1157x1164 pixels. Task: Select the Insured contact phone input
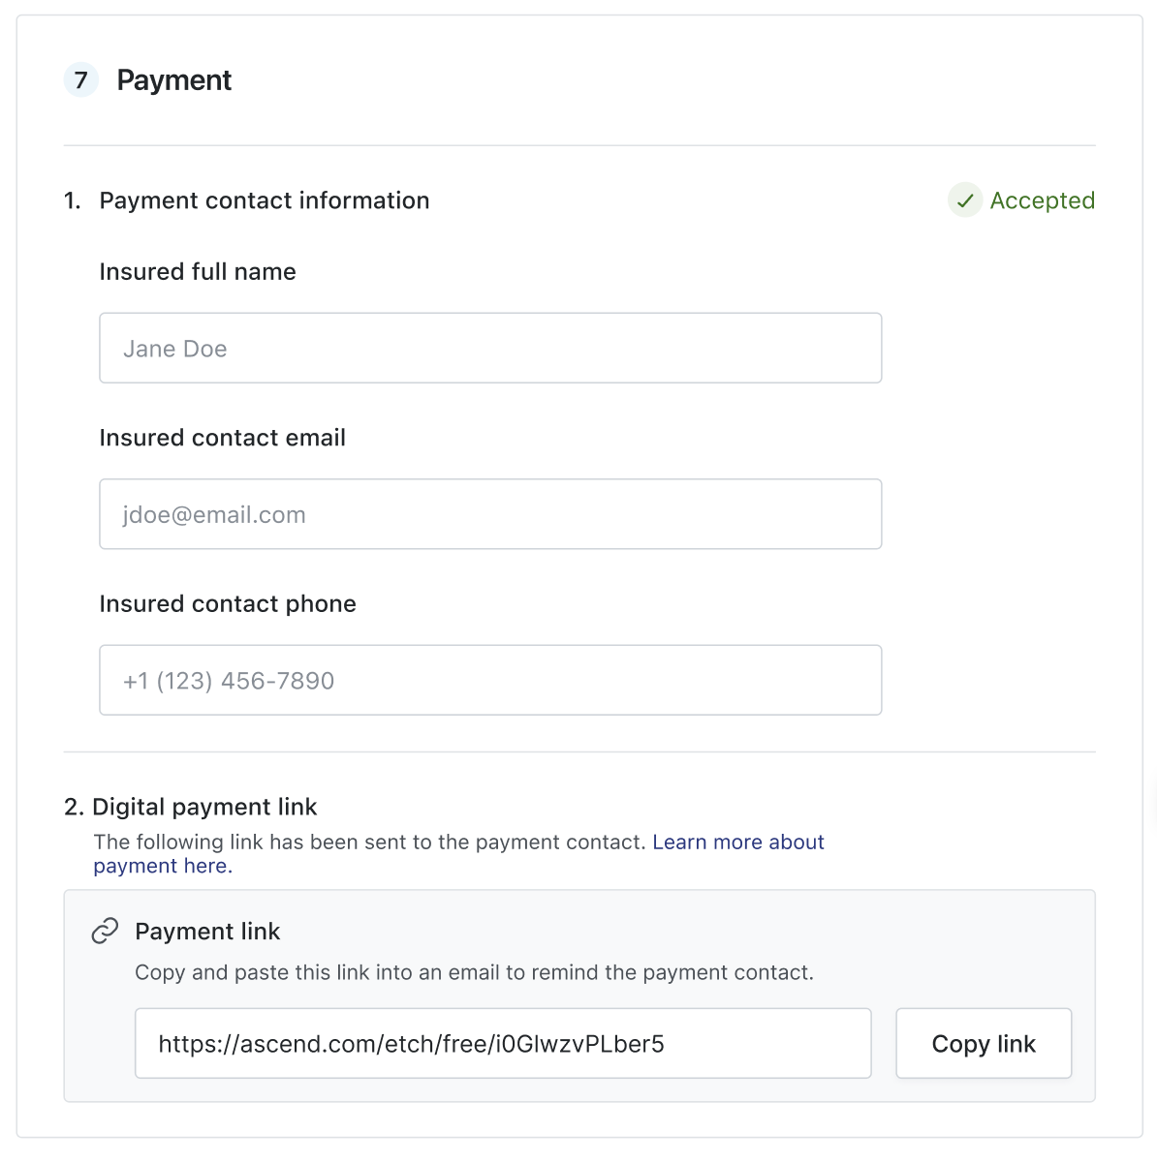click(x=489, y=681)
